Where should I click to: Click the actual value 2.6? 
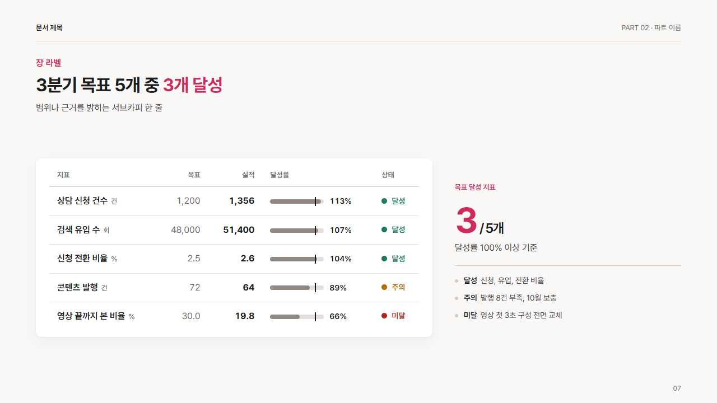click(248, 259)
